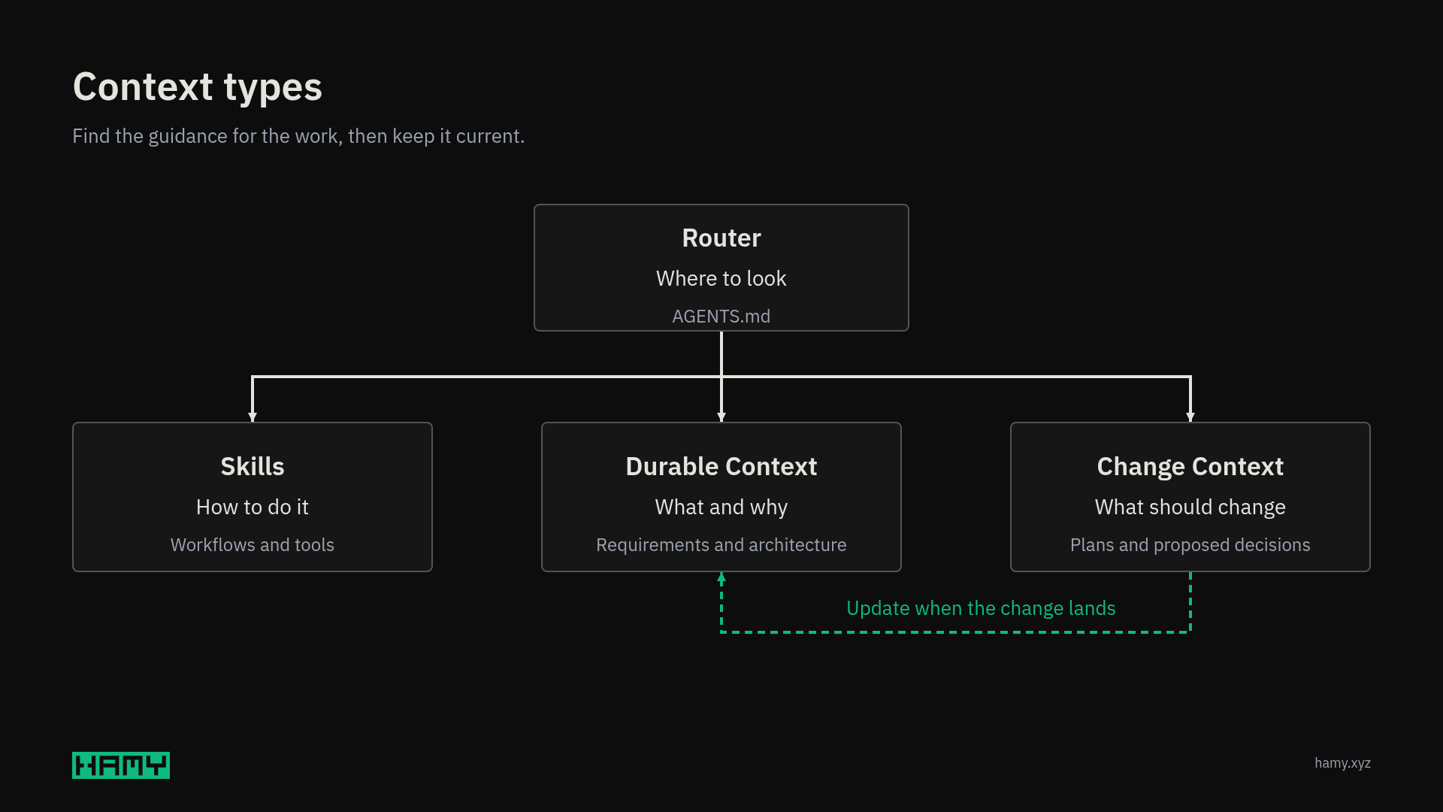Click the 'Change Context' title
The height and width of the screenshot is (812, 1443).
coord(1190,467)
